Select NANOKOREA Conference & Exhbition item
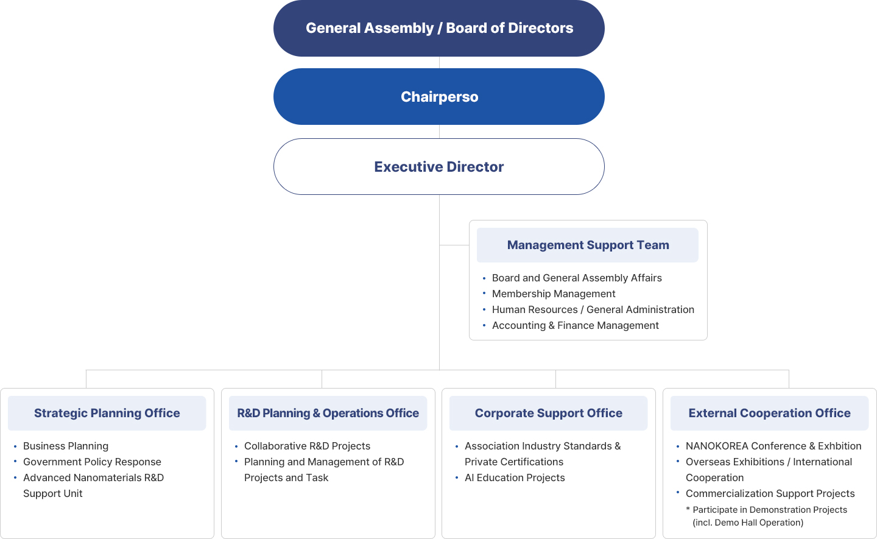Screen dimensions: 877x539 pyautogui.click(x=773, y=446)
